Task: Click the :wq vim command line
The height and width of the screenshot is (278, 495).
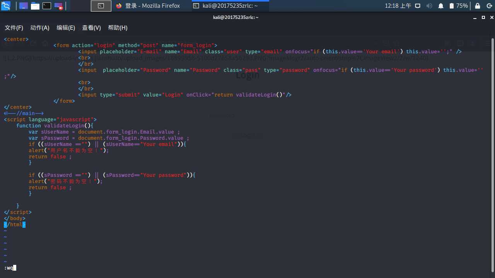Action: tap(10, 268)
